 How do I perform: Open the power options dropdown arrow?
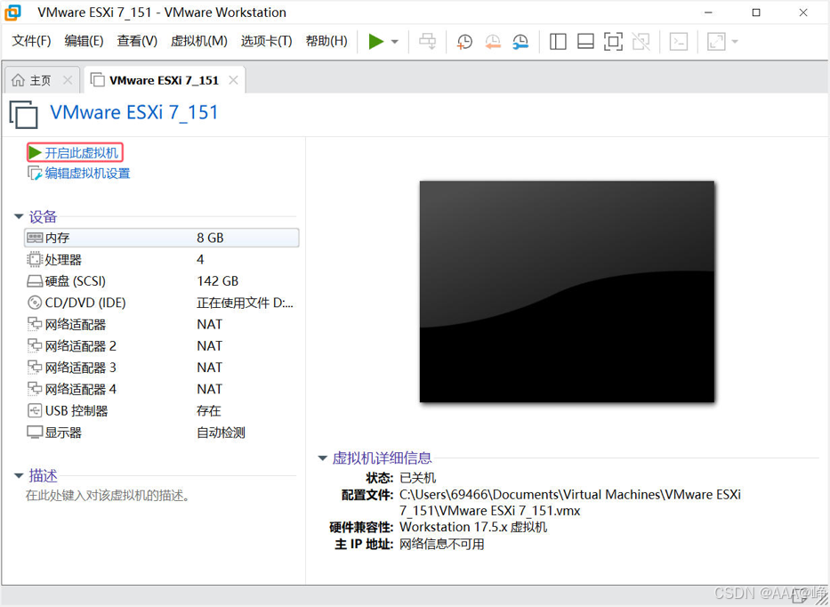pos(395,42)
